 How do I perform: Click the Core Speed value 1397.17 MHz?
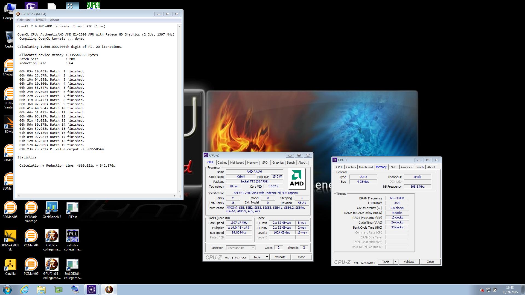(239, 223)
